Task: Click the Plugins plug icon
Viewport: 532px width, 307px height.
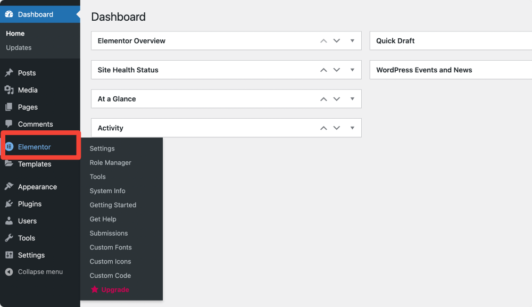Action: point(9,204)
